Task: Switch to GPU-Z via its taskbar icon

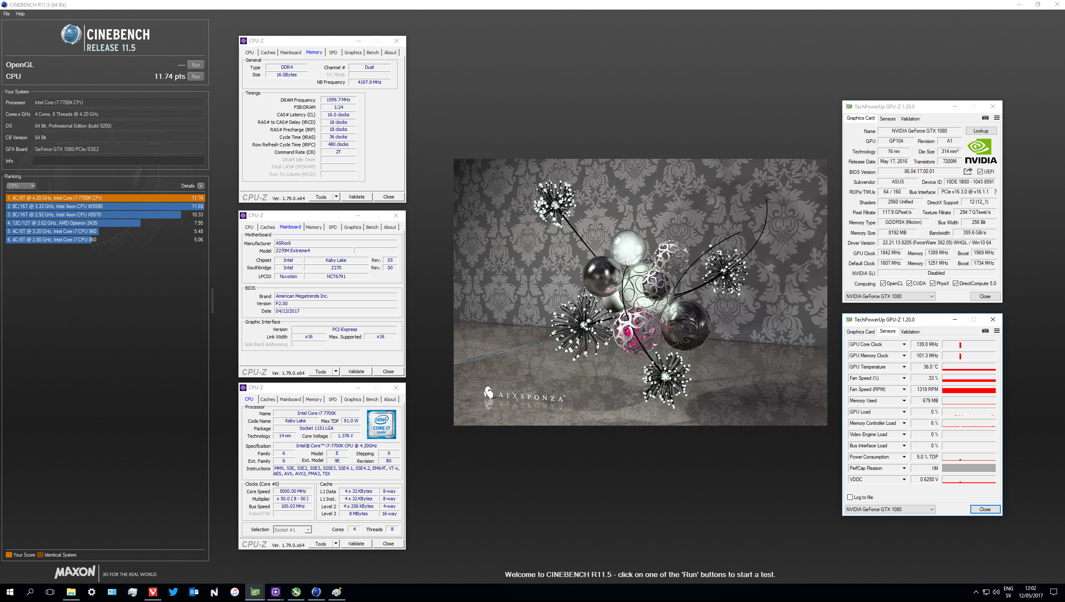Action: point(255,592)
